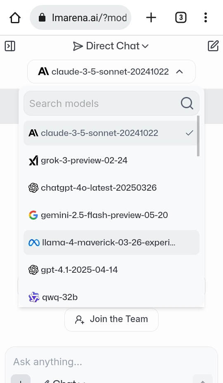
Task: Toggle the sidebar panel icon
Action: (x=10, y=46)
